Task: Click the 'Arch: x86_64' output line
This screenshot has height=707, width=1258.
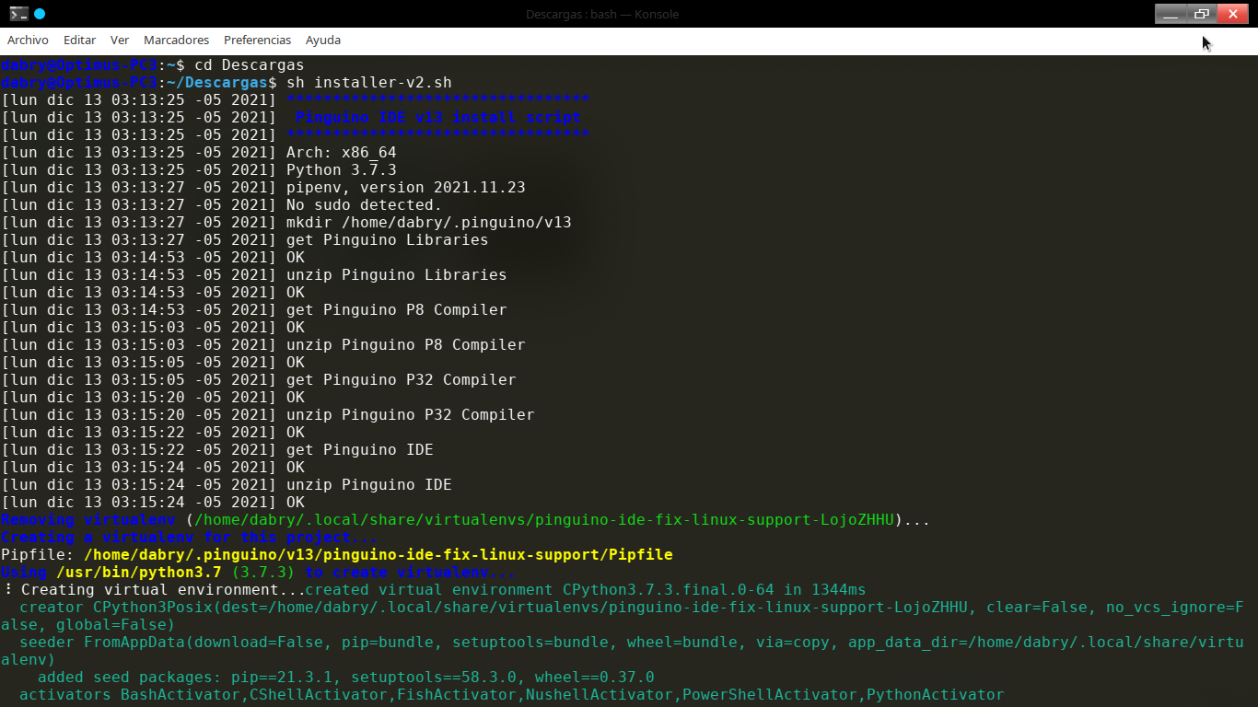Action: click(x=342, y=153)
